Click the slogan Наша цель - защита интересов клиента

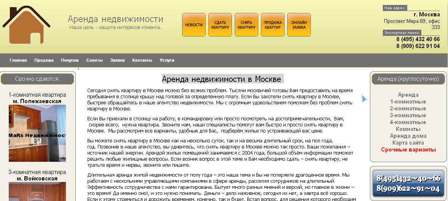pos(115,27)
